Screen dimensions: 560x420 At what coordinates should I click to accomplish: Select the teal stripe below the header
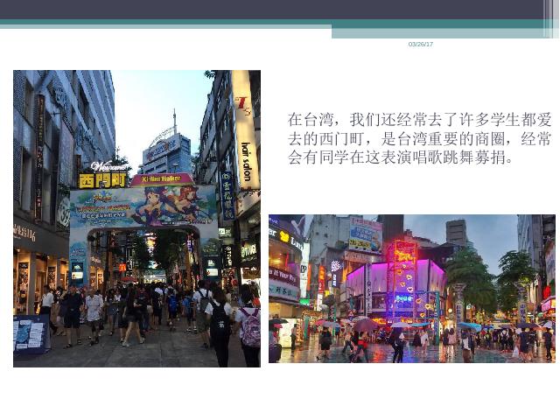[262, 24]
